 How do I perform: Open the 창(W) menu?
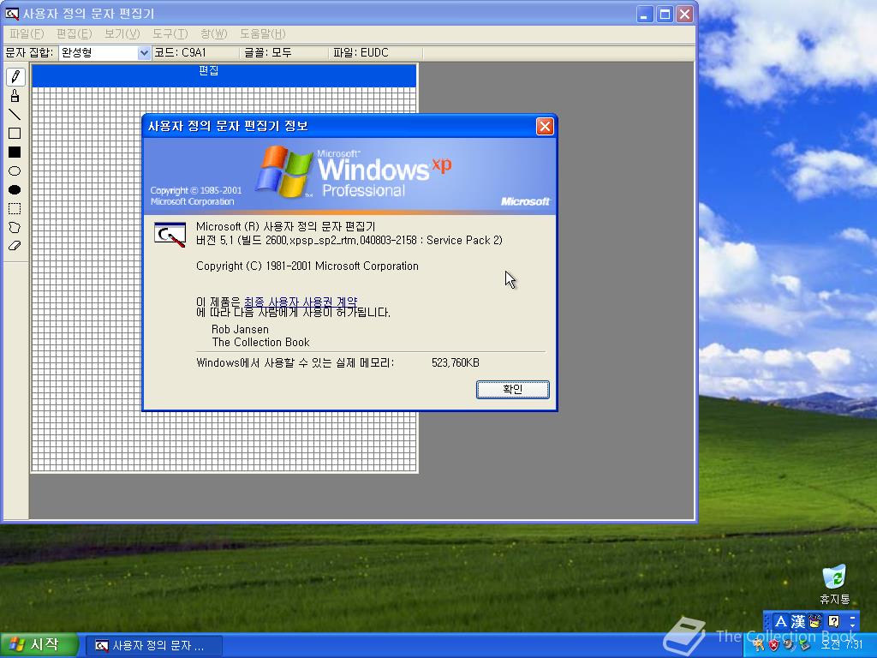click(213, 33)
